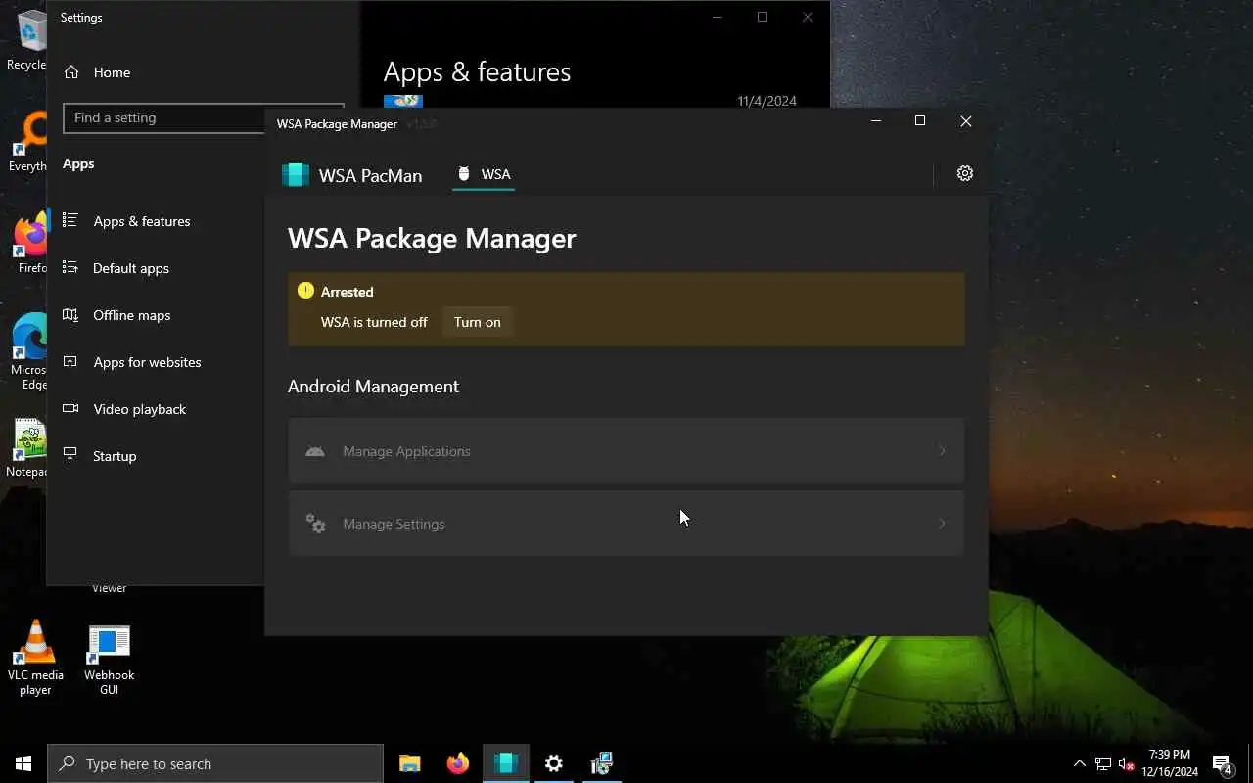
Task: Open Recycle Bin desktop icon
Action: click(x=29, y=39)
